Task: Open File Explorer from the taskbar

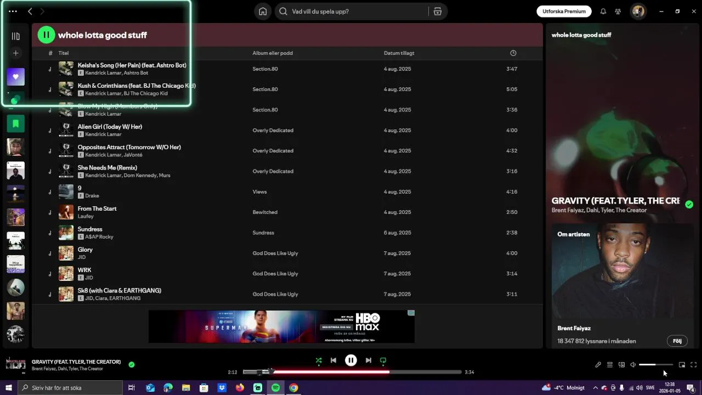Action: click(186, 388)
